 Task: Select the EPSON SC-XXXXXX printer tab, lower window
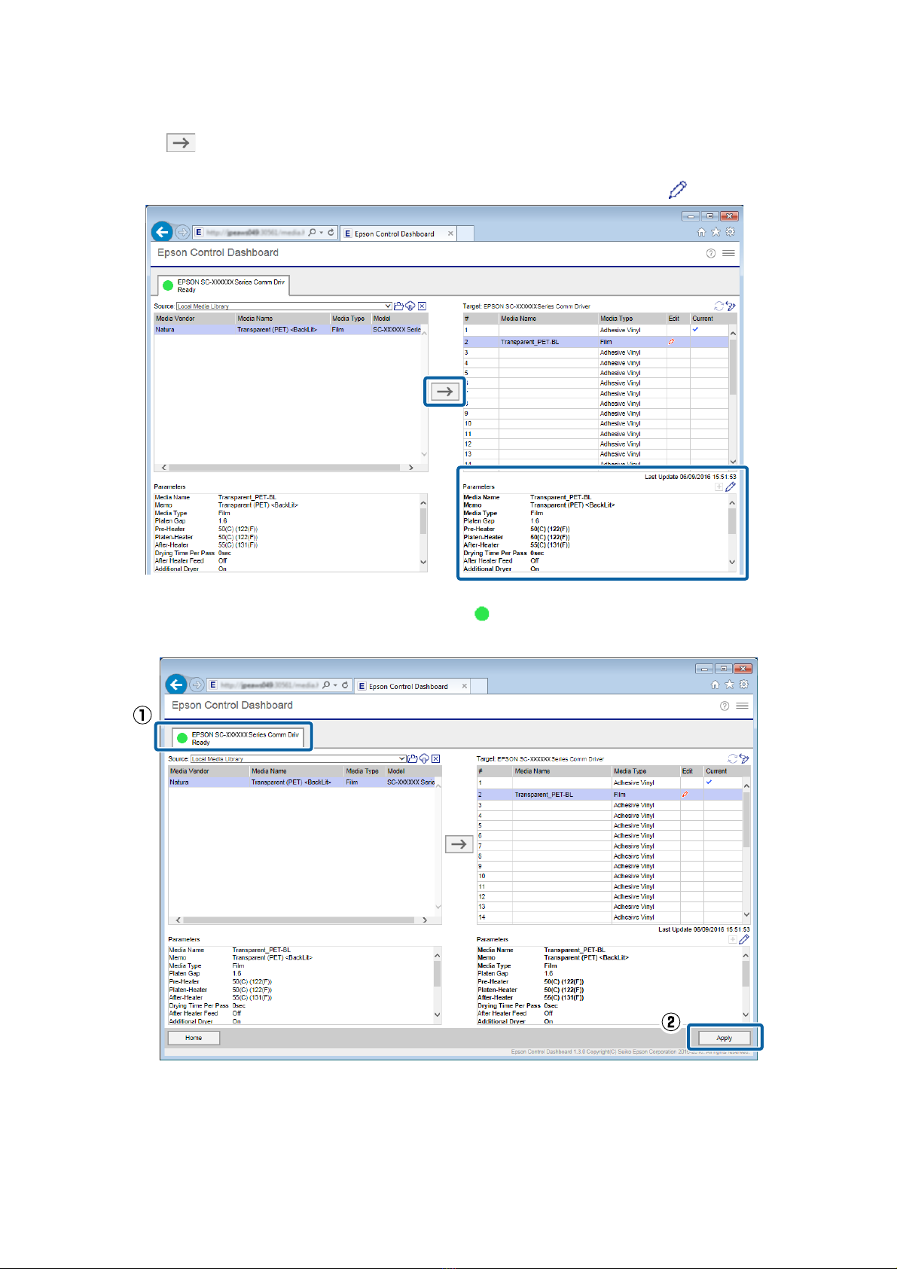click(x=238, y=738)
